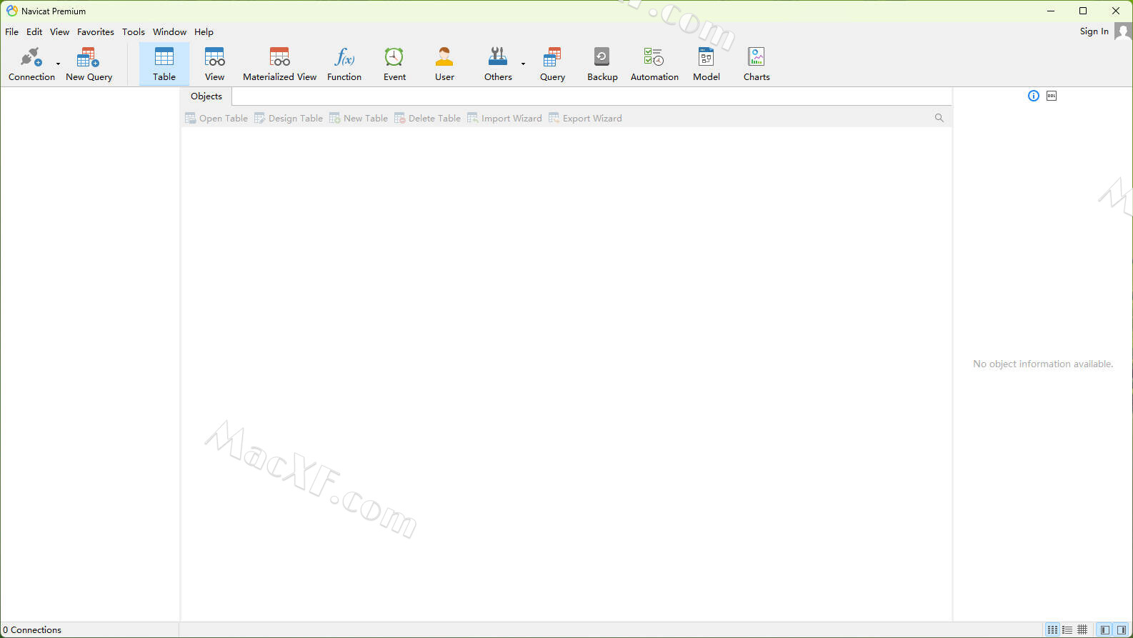This screenshot has height=638, width=1133.
Task: Open the Tools menu
Action: [x=134, y=32]
